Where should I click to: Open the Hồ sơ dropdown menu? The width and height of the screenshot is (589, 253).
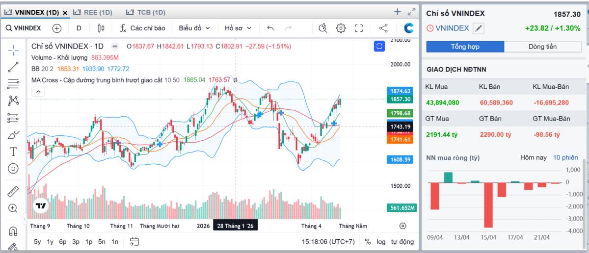tap(238, 28)
